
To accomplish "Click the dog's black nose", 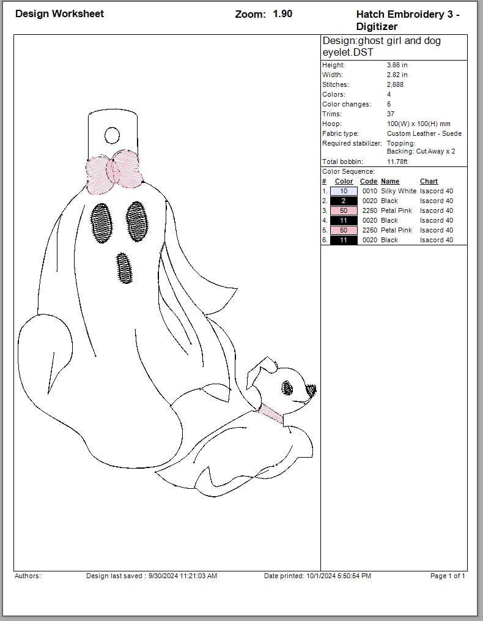I will tap(311, 389).
